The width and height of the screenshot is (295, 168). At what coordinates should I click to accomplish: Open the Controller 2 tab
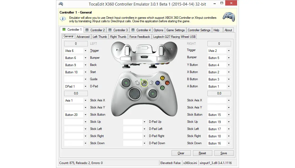[95, 30]
